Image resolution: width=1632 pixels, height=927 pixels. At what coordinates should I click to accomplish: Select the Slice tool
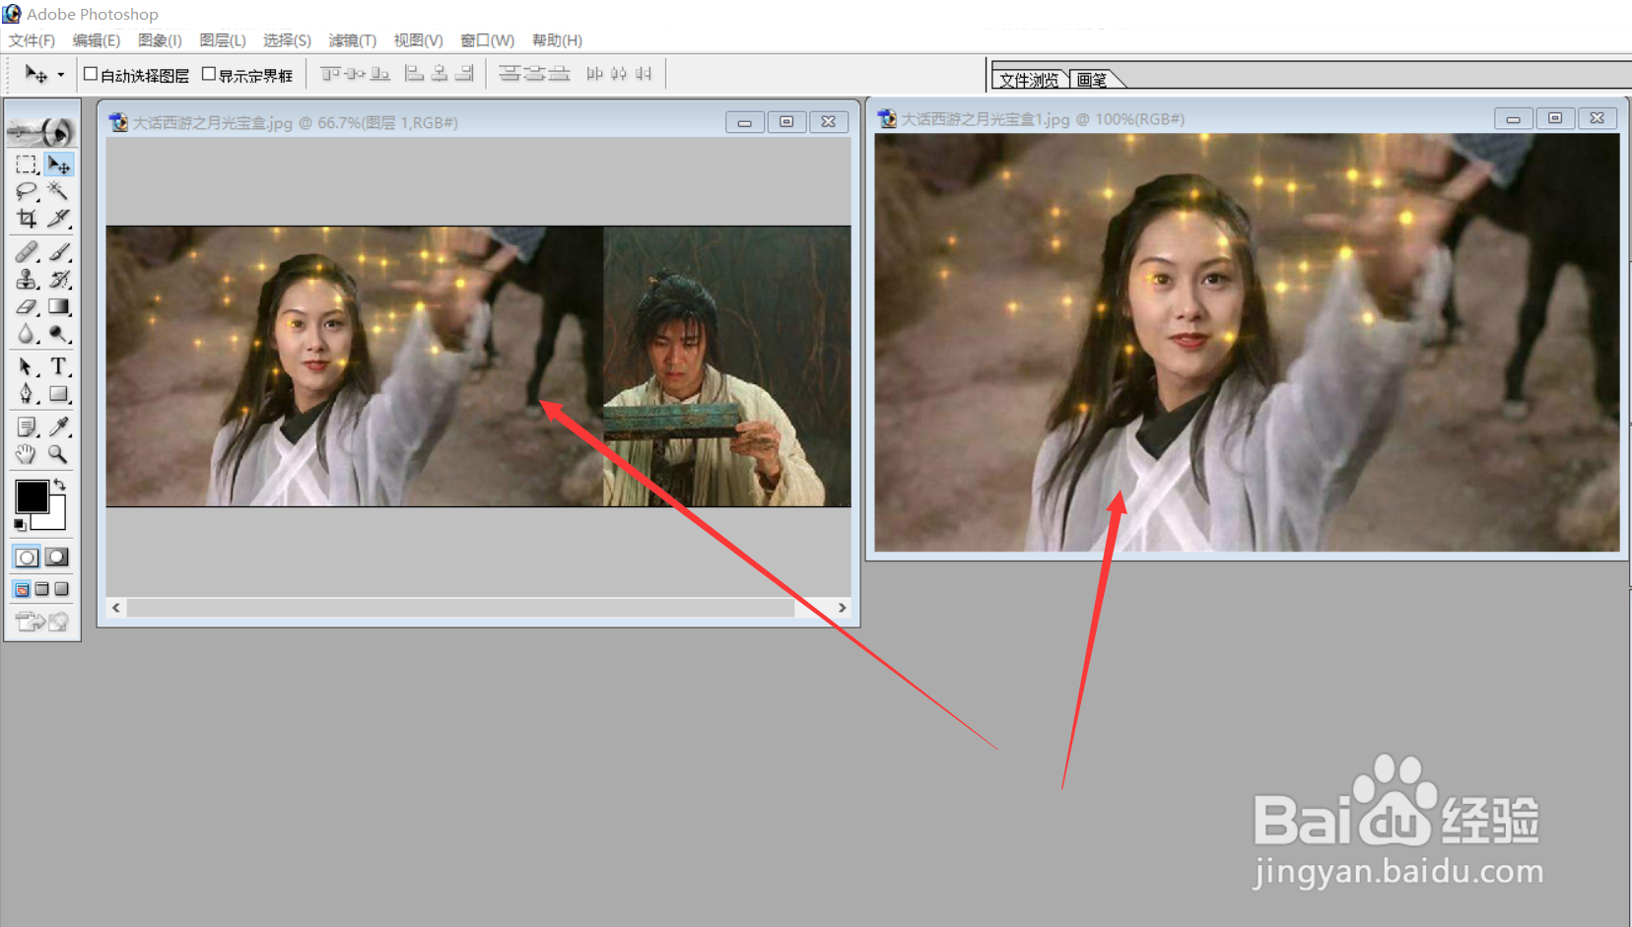point(58,218)
